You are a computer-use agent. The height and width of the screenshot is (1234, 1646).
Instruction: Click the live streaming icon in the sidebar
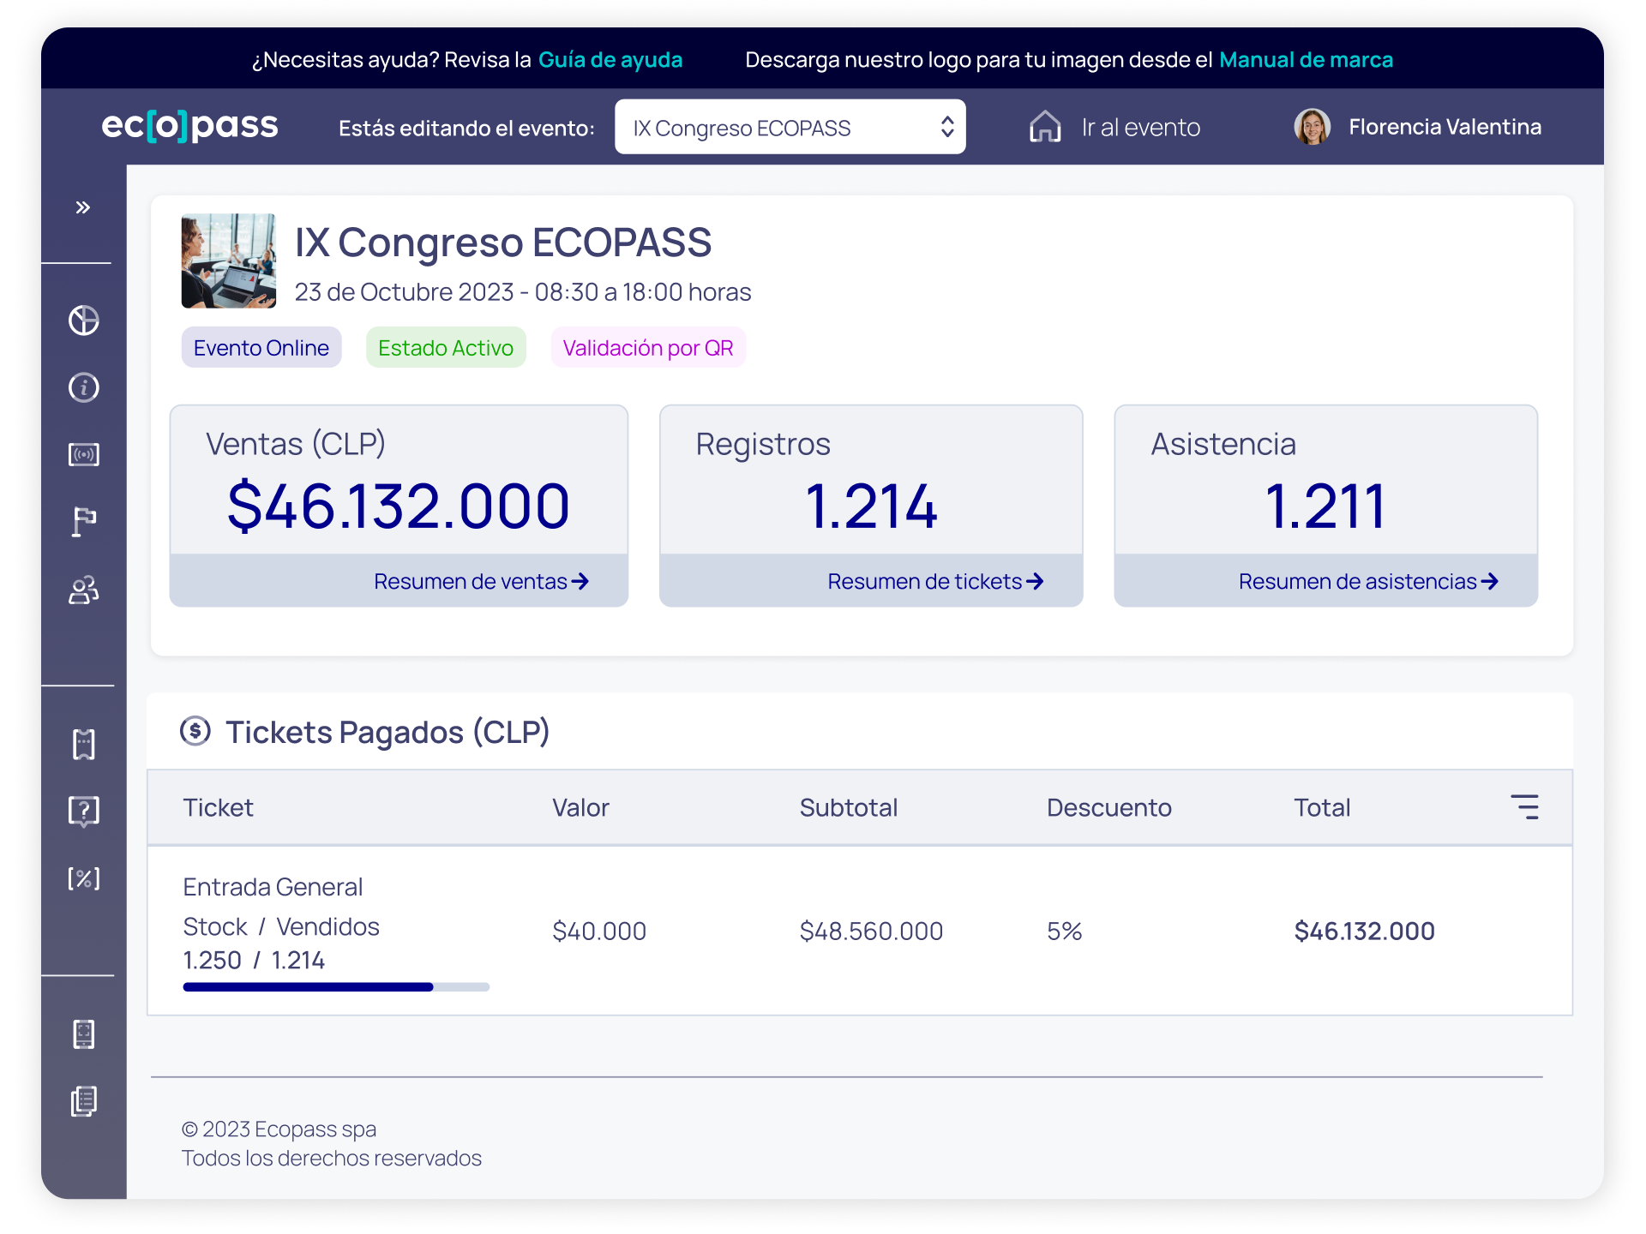(x=83, y=455)
